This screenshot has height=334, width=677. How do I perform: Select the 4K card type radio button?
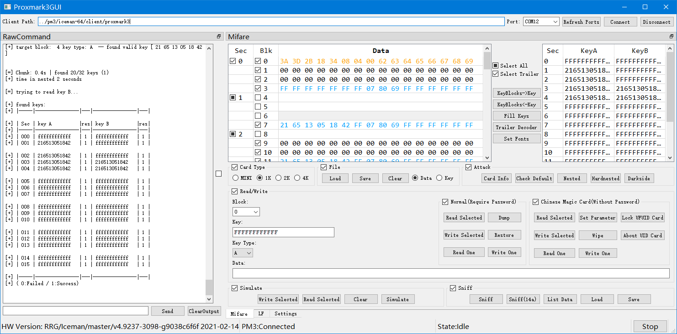[x=297, y=178]
